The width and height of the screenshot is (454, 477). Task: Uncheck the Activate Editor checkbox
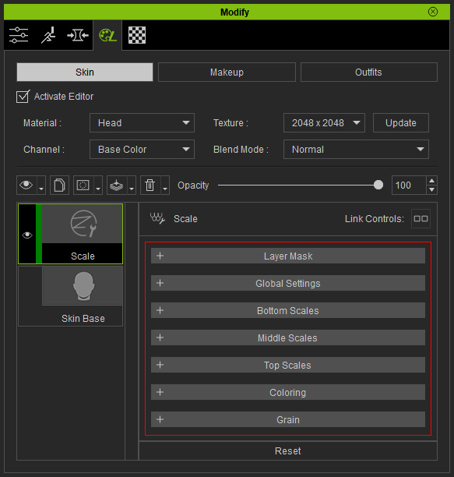coord(23,97)
